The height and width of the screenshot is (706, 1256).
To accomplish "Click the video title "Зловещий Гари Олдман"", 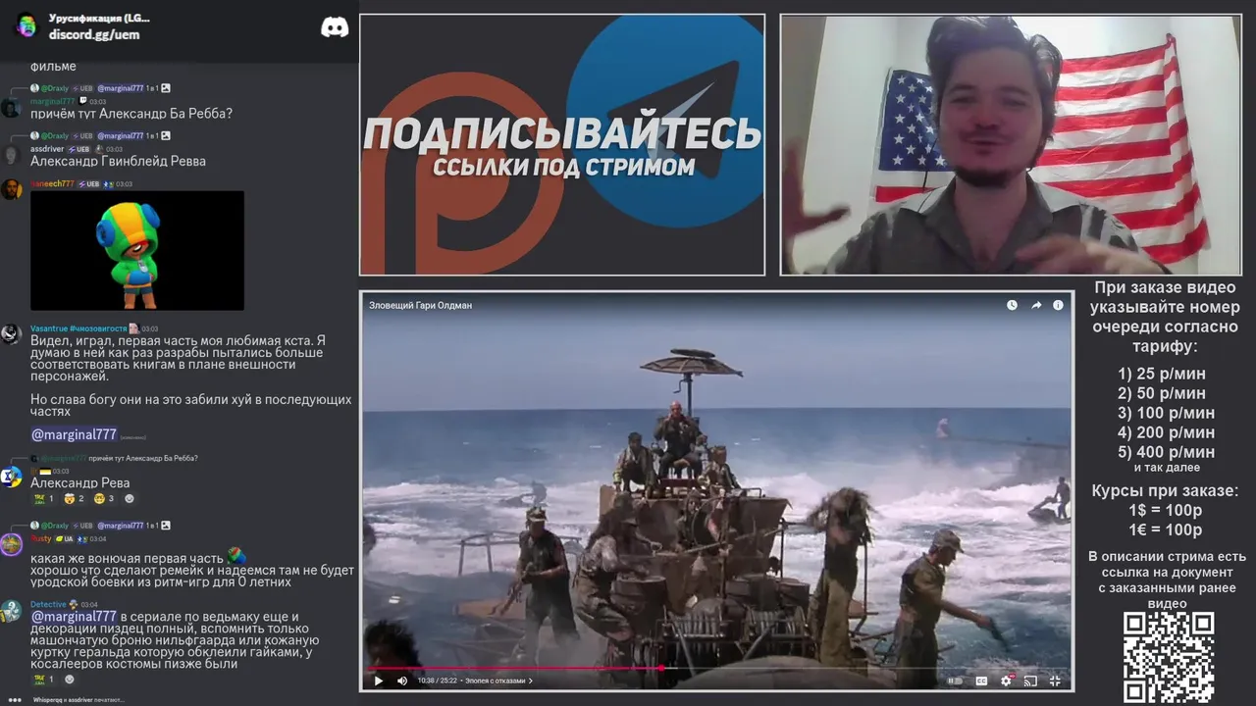I will (x=420, y=305).
